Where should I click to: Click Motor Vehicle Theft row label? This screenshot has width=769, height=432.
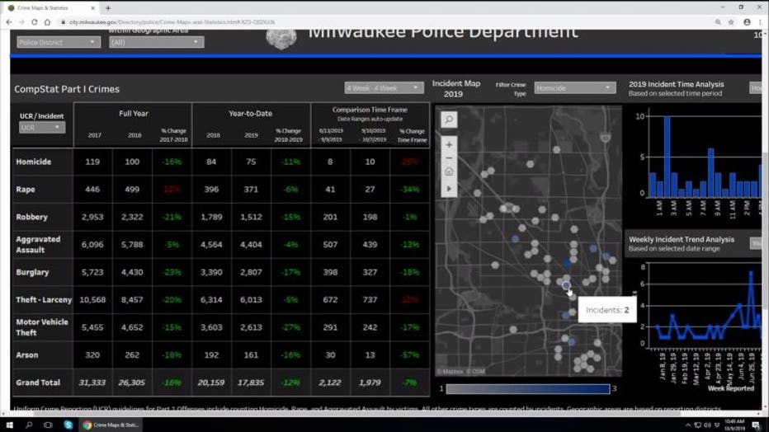click(42, 327)
